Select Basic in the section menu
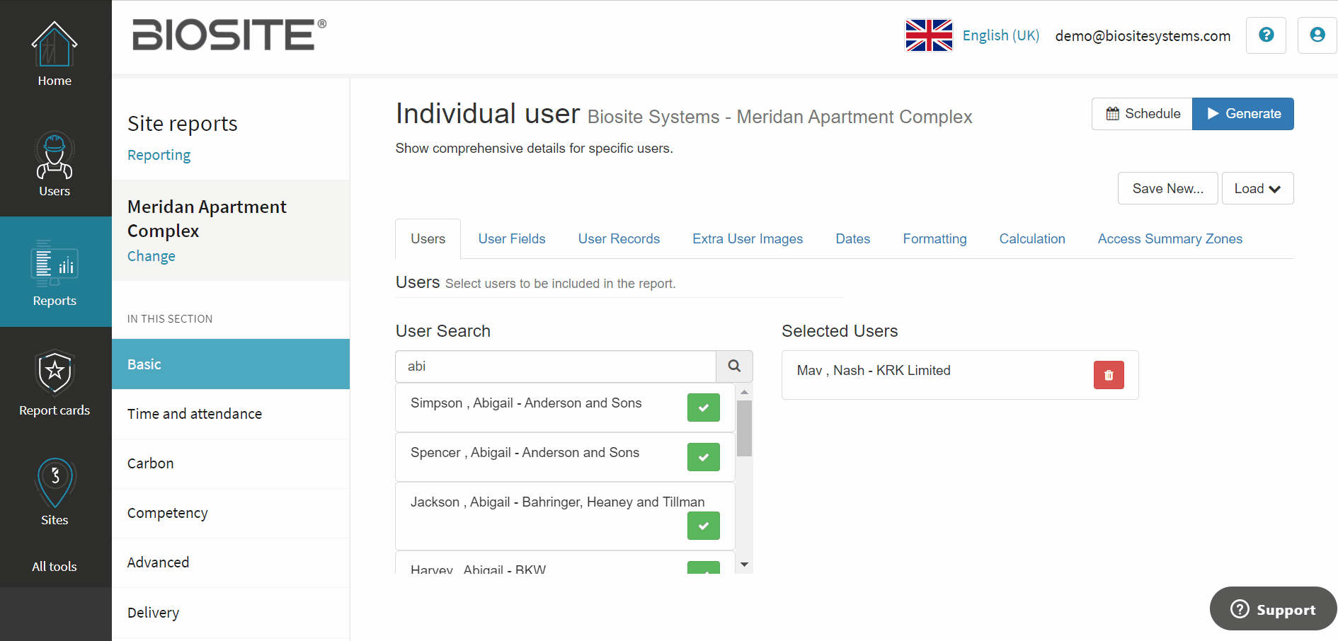Image resolution: width=1338 pixels, height=641 pixels. pyautogui.click(x=231, y=364)
